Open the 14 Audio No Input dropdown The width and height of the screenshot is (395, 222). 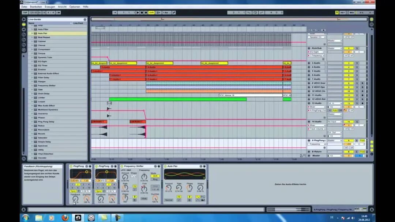335,122
